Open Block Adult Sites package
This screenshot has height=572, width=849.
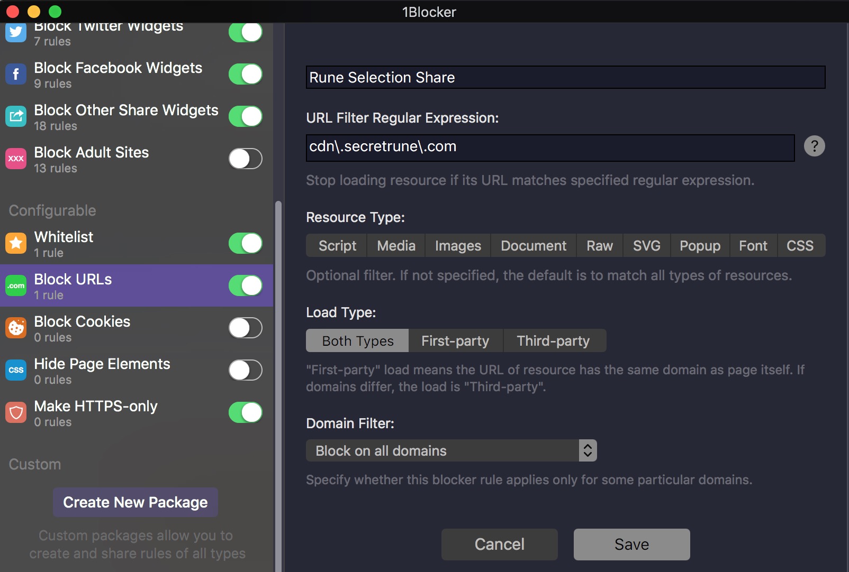click(x=137, y=159)
